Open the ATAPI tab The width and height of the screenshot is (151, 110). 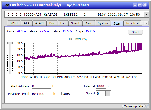[39, 23]
